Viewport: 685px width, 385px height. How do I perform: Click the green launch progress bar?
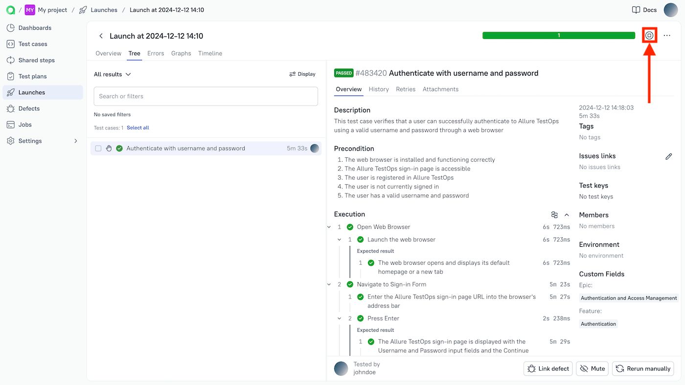[x=558, y=36]
